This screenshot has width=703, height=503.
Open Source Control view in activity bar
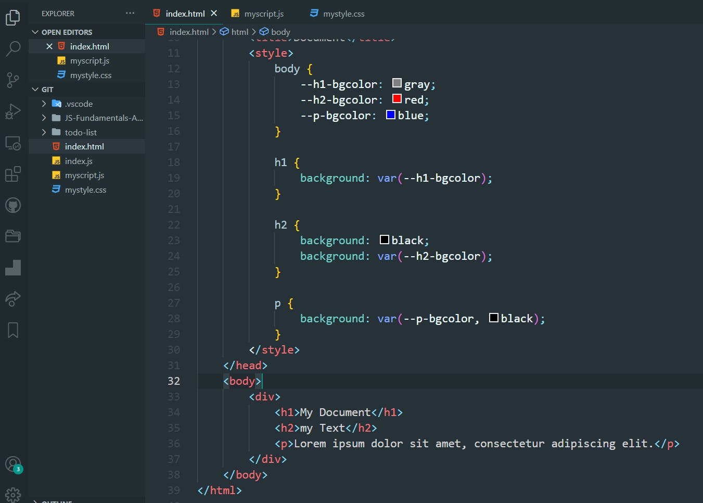click(12, 80)
